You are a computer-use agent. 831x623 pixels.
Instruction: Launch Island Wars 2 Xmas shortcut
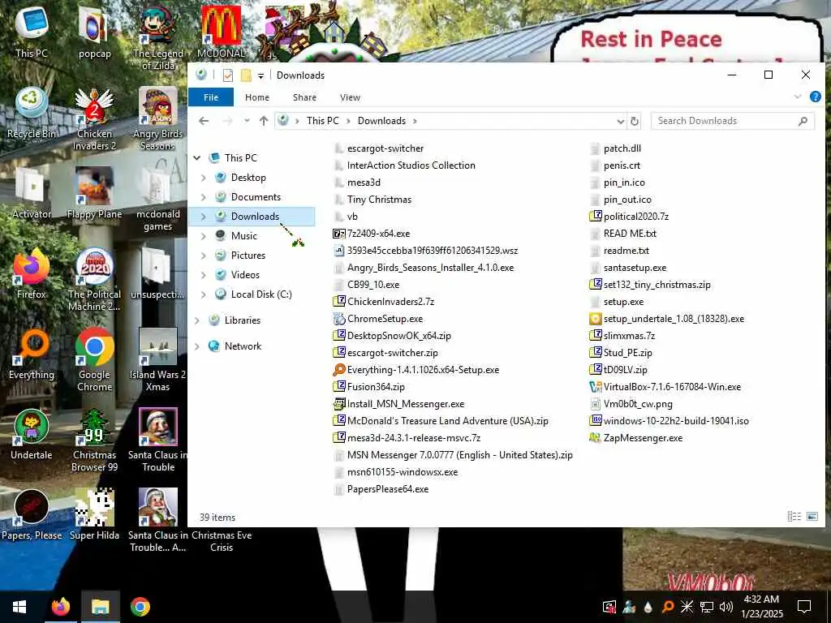pyautogui.click(x=158, y=359)
